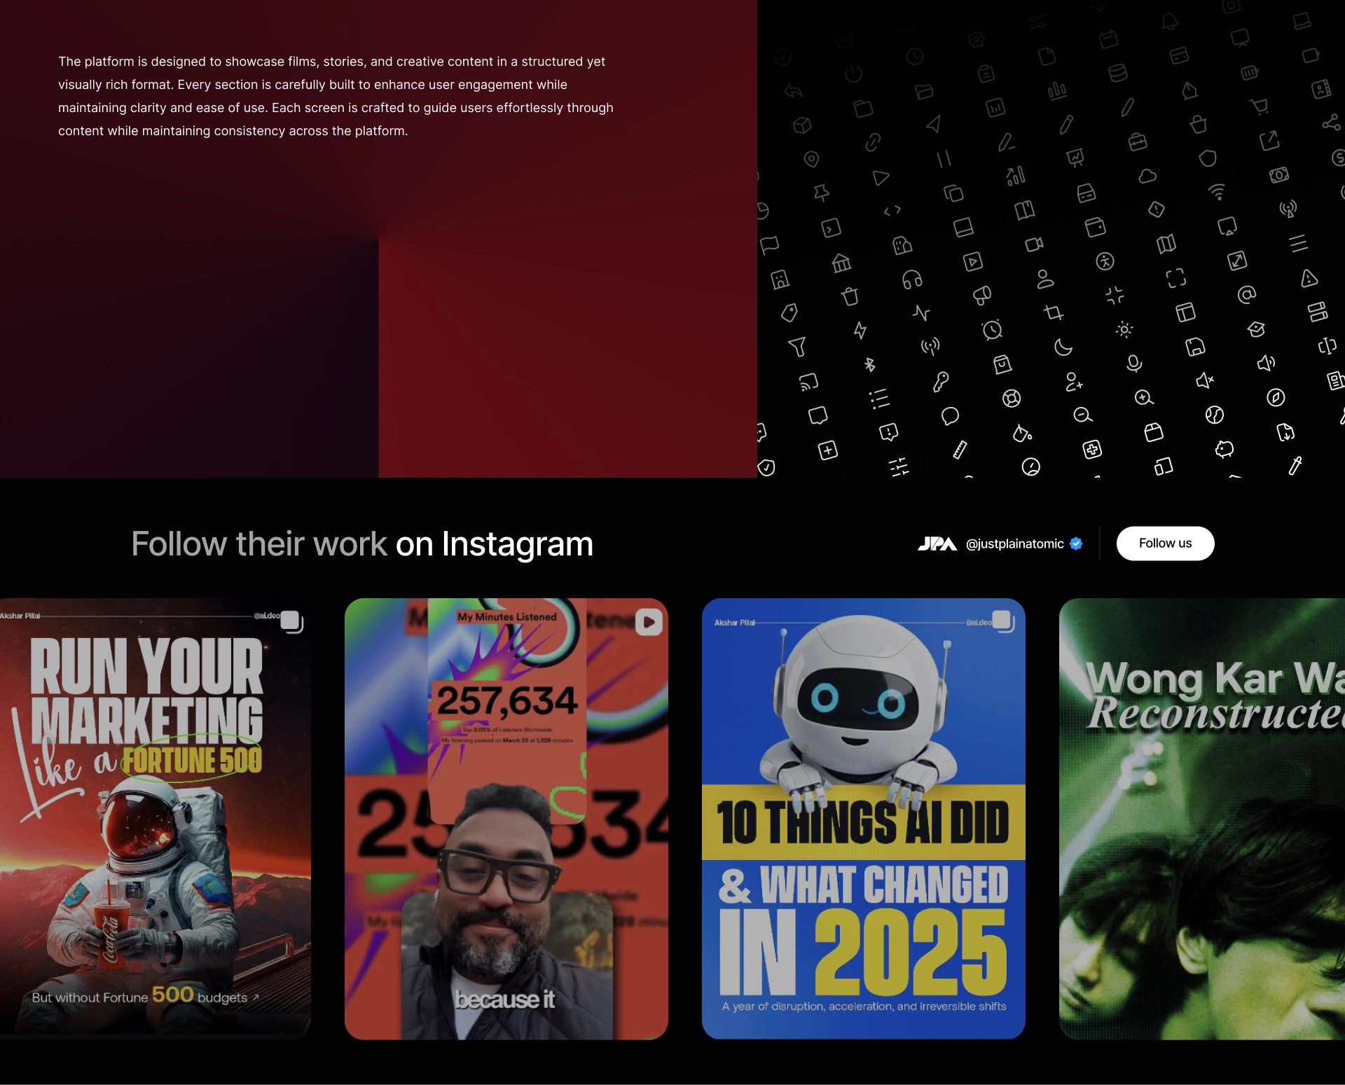1345x1085 pixels.
Task: Click the microphone icon in the grid
Action: (1134, 364)
